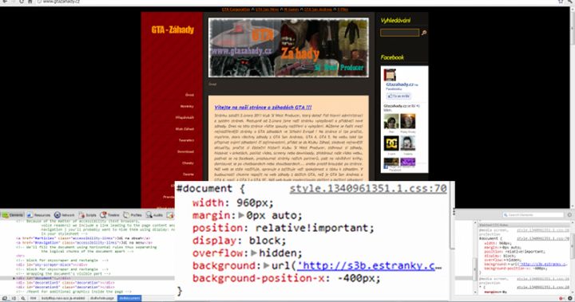Toggle the console drawer in the bottom status bar
575x302 pixels.
click(14, 298)
